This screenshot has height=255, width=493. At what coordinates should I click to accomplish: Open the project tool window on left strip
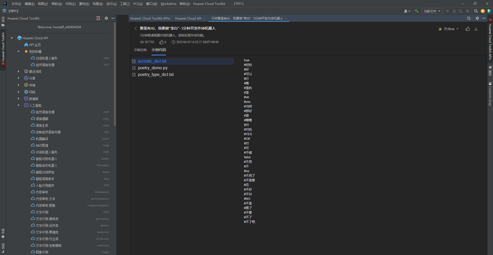[x=3, y=22]
